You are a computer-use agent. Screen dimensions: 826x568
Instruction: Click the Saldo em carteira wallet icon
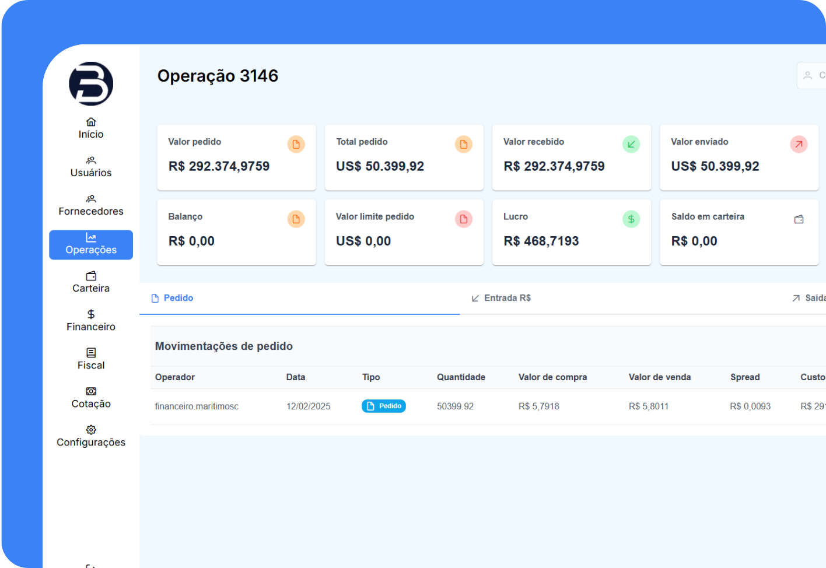pos(799,219)
